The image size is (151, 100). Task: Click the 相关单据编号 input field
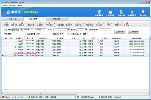point(105,30)
